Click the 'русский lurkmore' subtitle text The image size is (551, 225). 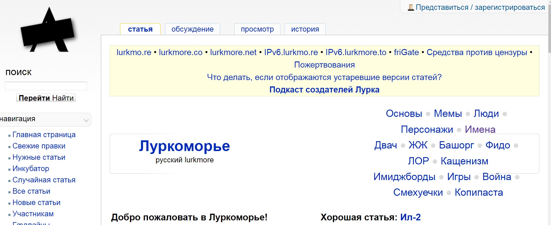click(x=184, y=160)
